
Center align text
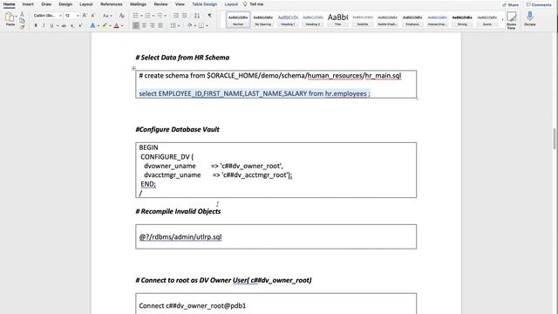[144, 25]
